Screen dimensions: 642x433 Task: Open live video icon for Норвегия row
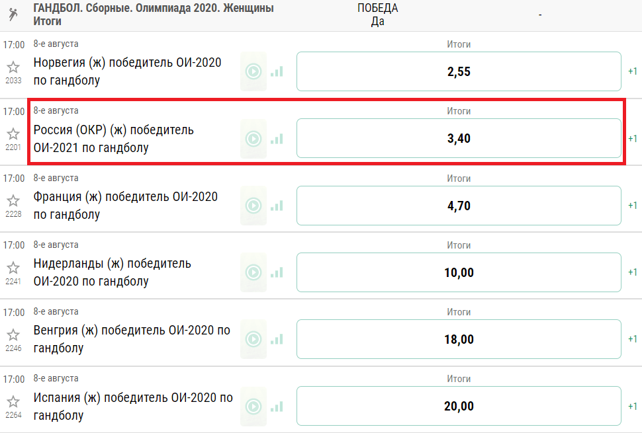point(253,71)
